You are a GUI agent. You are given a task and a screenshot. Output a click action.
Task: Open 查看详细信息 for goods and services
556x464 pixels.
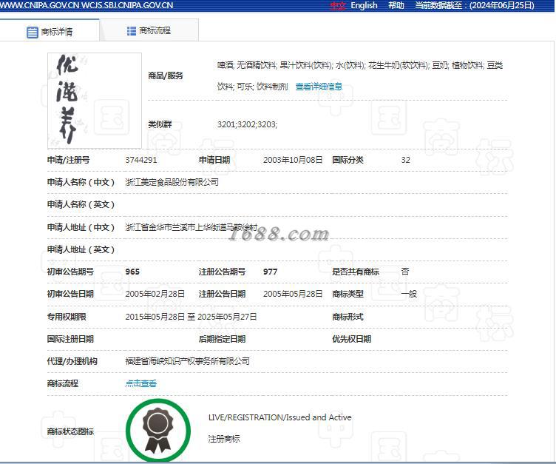pyautogui.click(x=319, y=87)
